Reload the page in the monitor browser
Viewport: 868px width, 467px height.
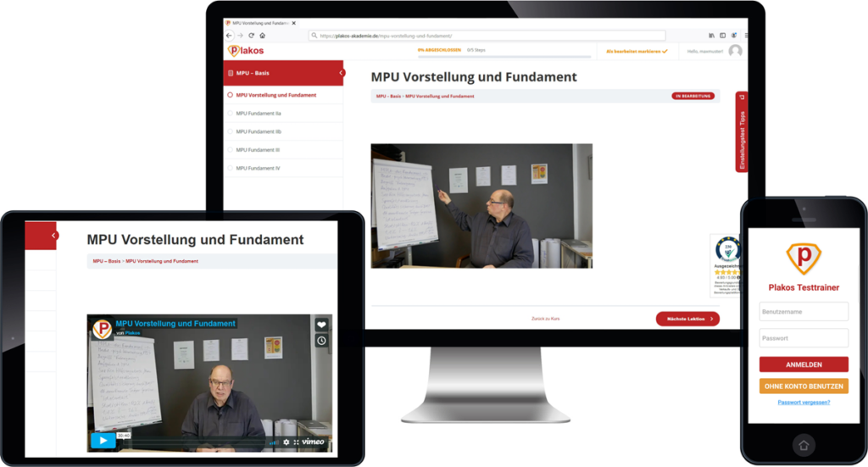pyautogui.click(x=251, y=36)
